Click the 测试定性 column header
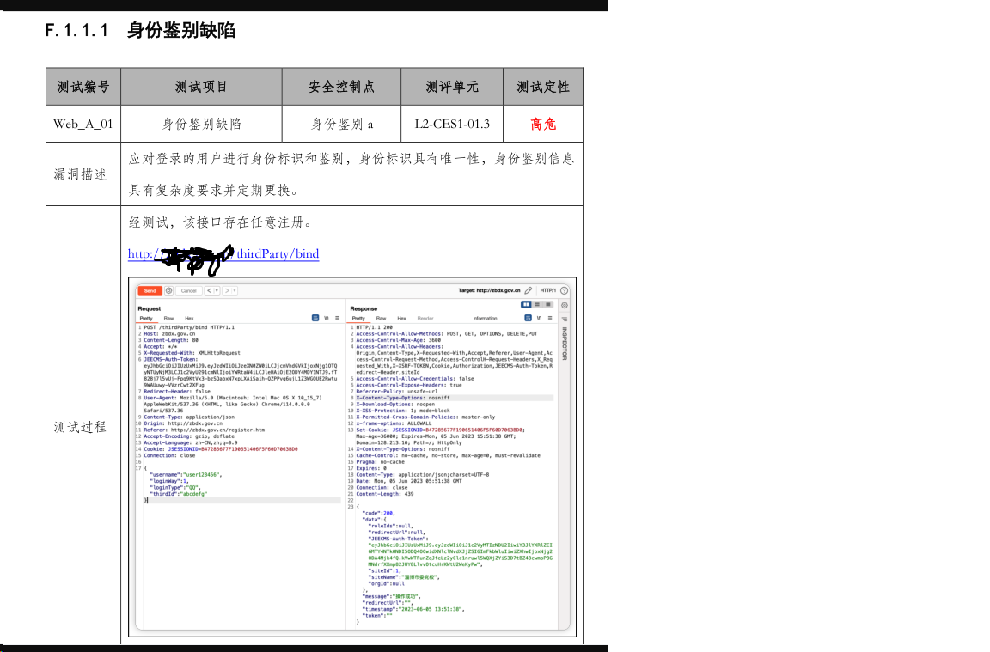The height and width of the screenshot is (652, 990). 543,87
